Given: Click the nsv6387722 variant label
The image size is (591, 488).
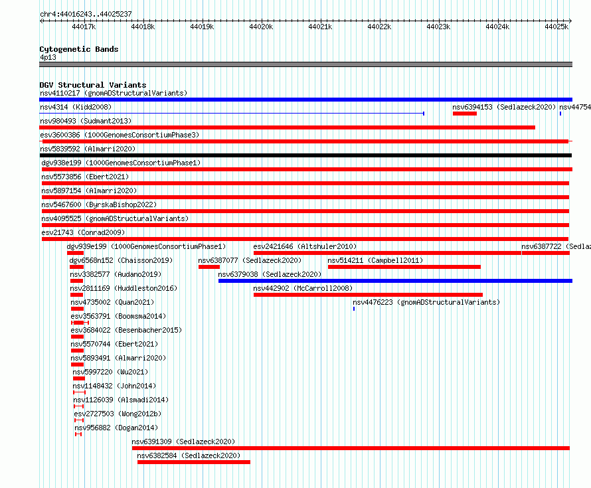Looking at the screenshot, I should (556, 246).
